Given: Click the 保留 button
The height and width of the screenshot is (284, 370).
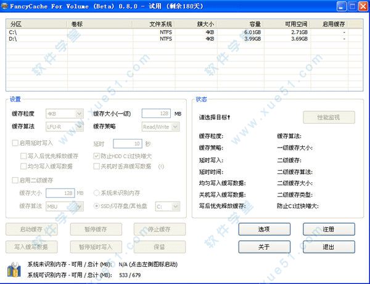Looking at the screenshot, I should (160, 247).
